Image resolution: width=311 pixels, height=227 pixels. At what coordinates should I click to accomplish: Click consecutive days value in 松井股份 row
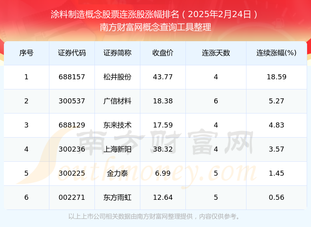click(216, 77)
